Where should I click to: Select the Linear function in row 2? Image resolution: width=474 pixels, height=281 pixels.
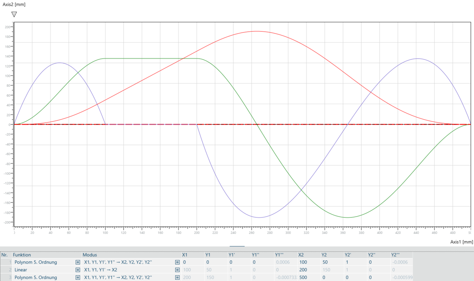(x=21, y=270)
